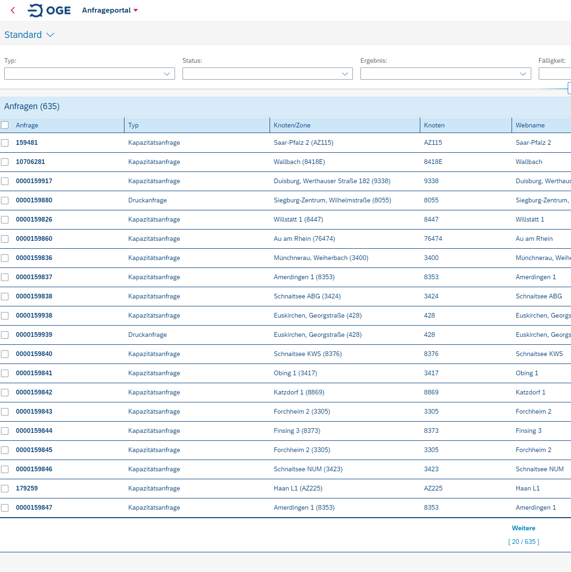The width and height of the screenshot is (571, 572).
Task: Click the [ 20 / 635 ] row counter
Action: click(524, 542)
